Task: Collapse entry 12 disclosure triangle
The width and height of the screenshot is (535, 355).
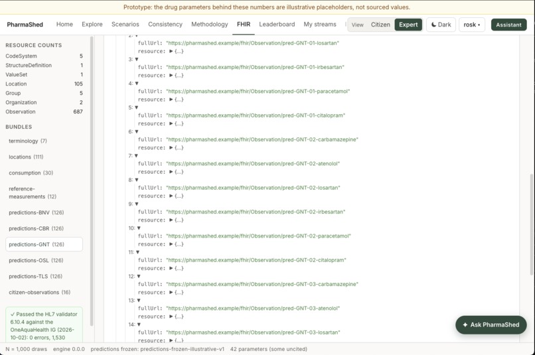Action: click(x=139, y=276)
